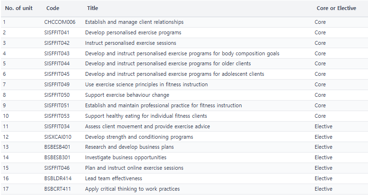Screen dimensions: 368x195
Task: Click the SISFFIT051 code cell
Action: (57, 105)
